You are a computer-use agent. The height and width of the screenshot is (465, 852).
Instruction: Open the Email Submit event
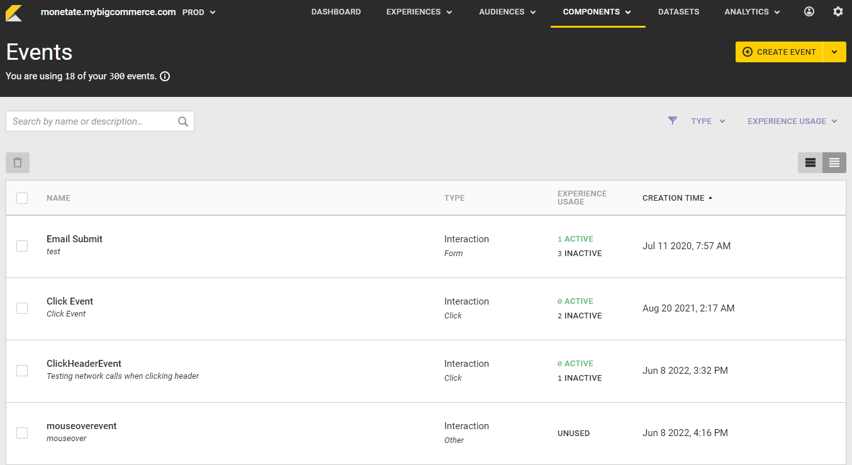coord(74,239)
